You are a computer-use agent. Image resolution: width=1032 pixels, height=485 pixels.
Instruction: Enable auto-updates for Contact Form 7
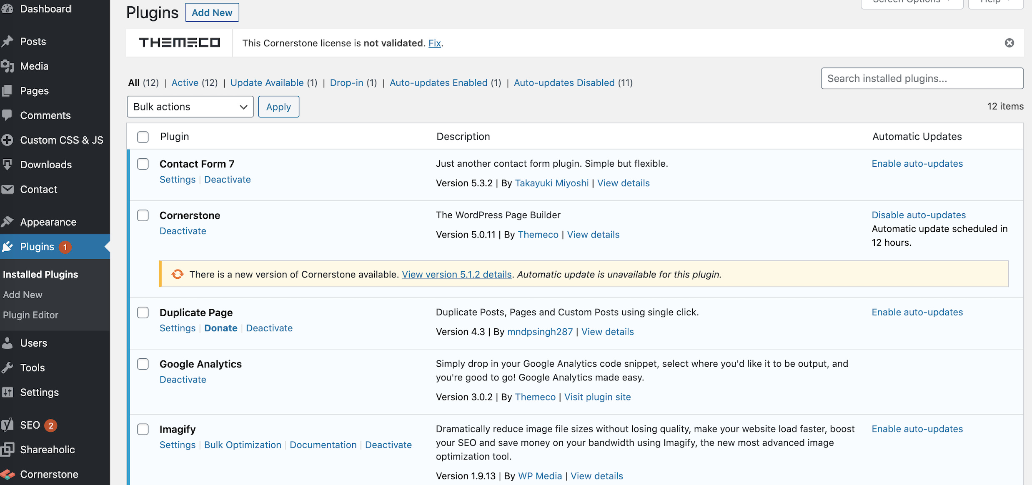(x=917, y=163)
